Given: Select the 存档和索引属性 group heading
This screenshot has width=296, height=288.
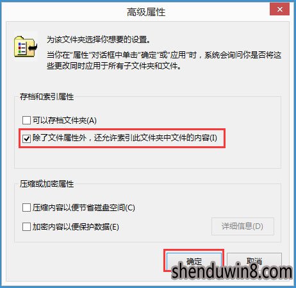Looking at the screenshot, I should [47, 97].
